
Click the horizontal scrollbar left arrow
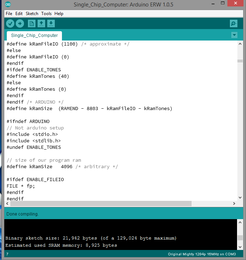[x=7, y=203]
